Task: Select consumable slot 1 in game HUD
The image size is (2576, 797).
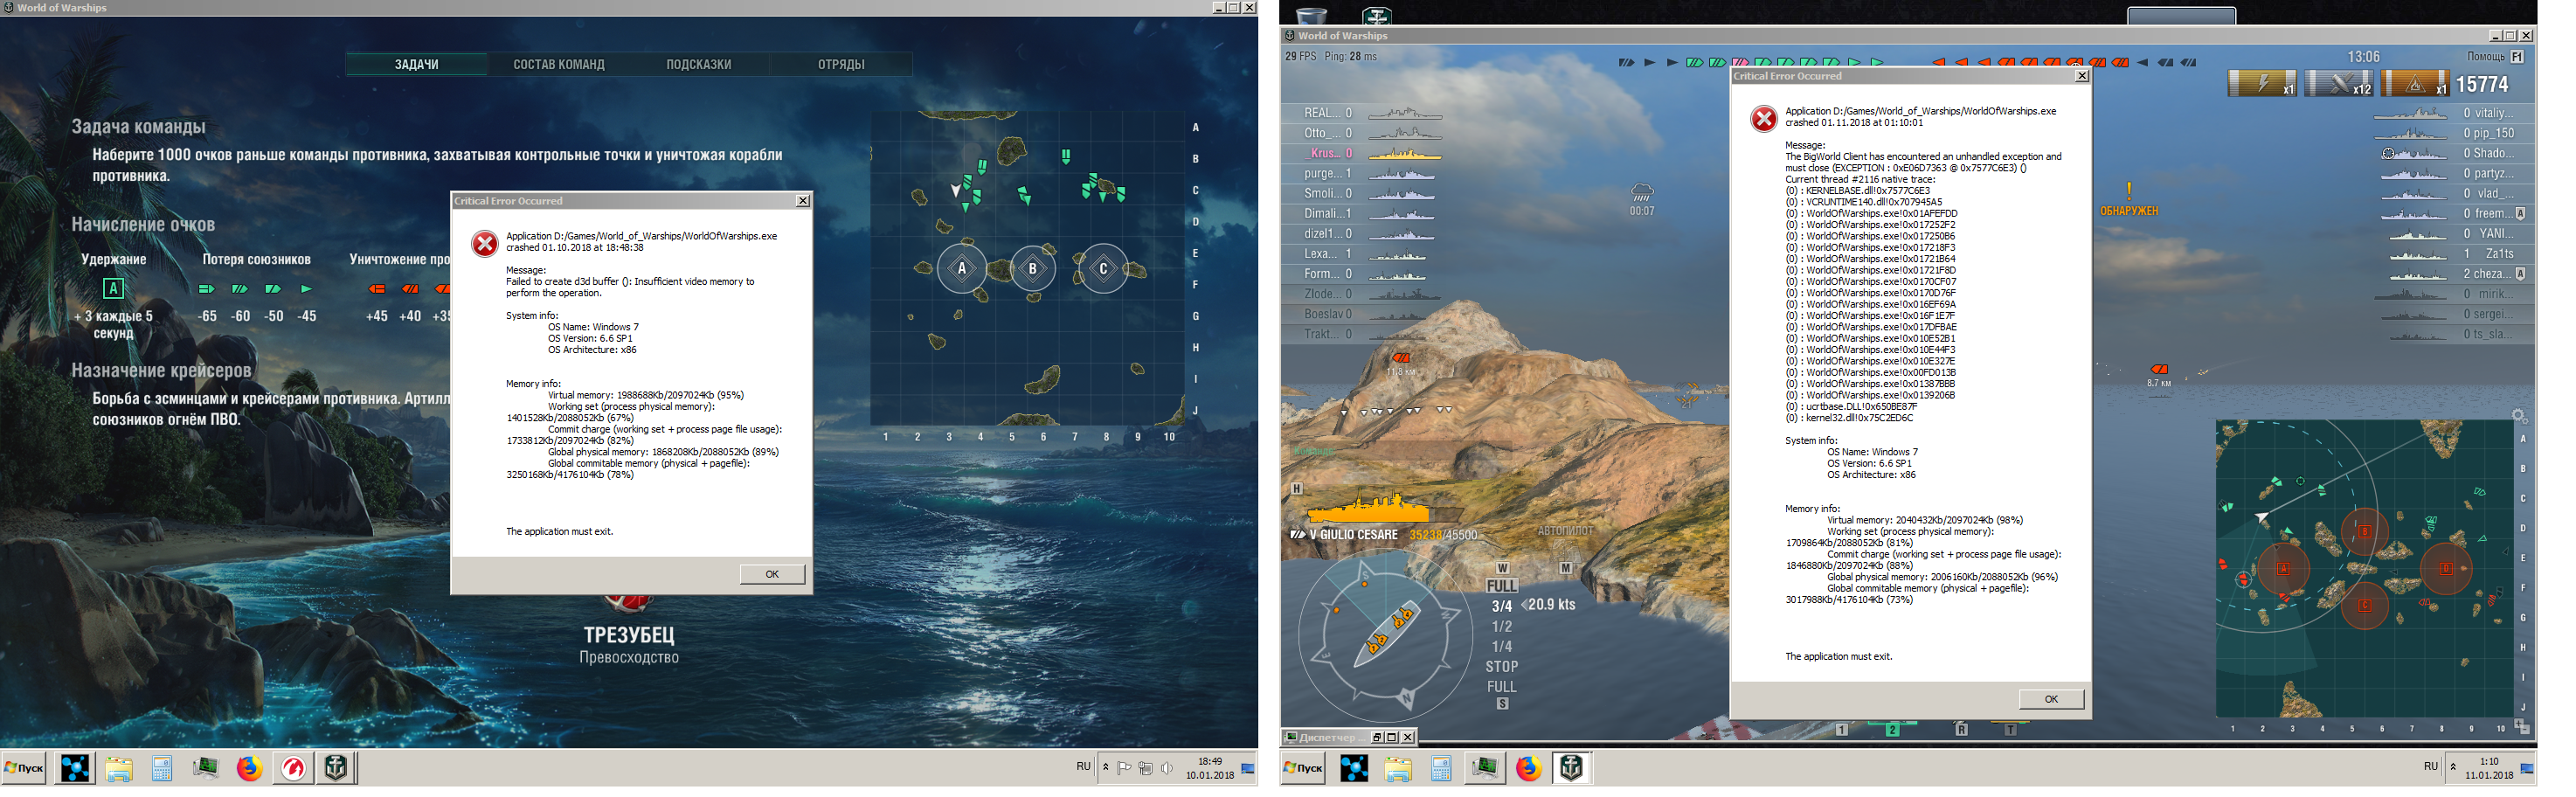Action: [1841, 730]
